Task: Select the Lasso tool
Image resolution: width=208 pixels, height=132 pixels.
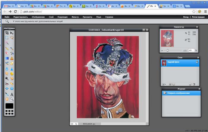Action: click(12, 38)
